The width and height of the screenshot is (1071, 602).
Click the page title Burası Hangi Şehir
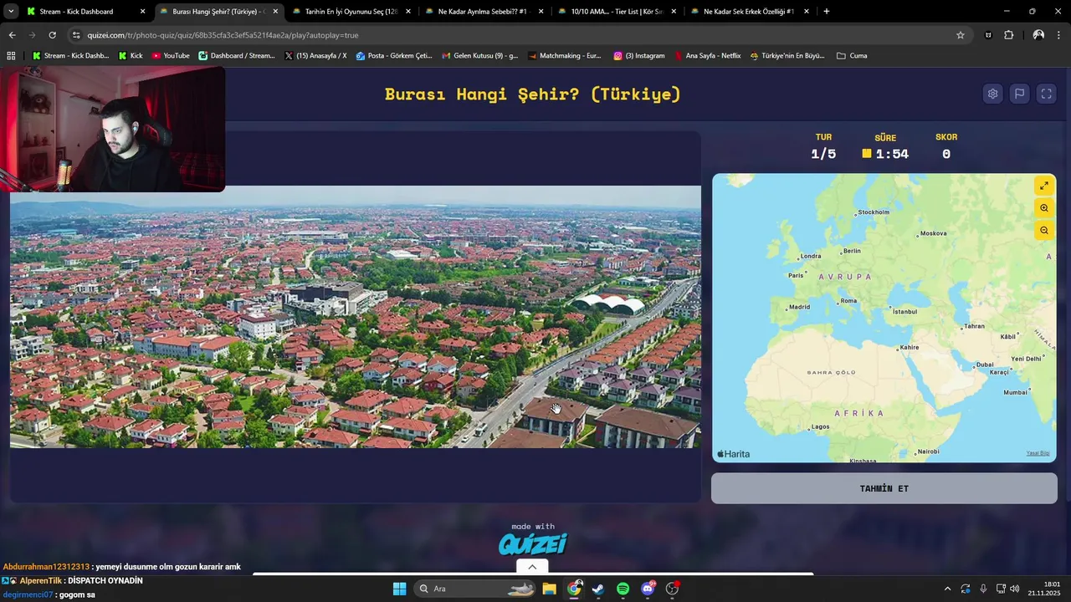(x=533, y=94)
